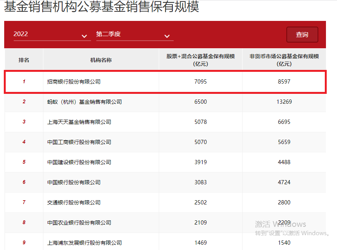The width and height of the screenshot is (337, 250).
Task: Select 中国银行股份有限公司 row name
Action: tap(74, 182)
